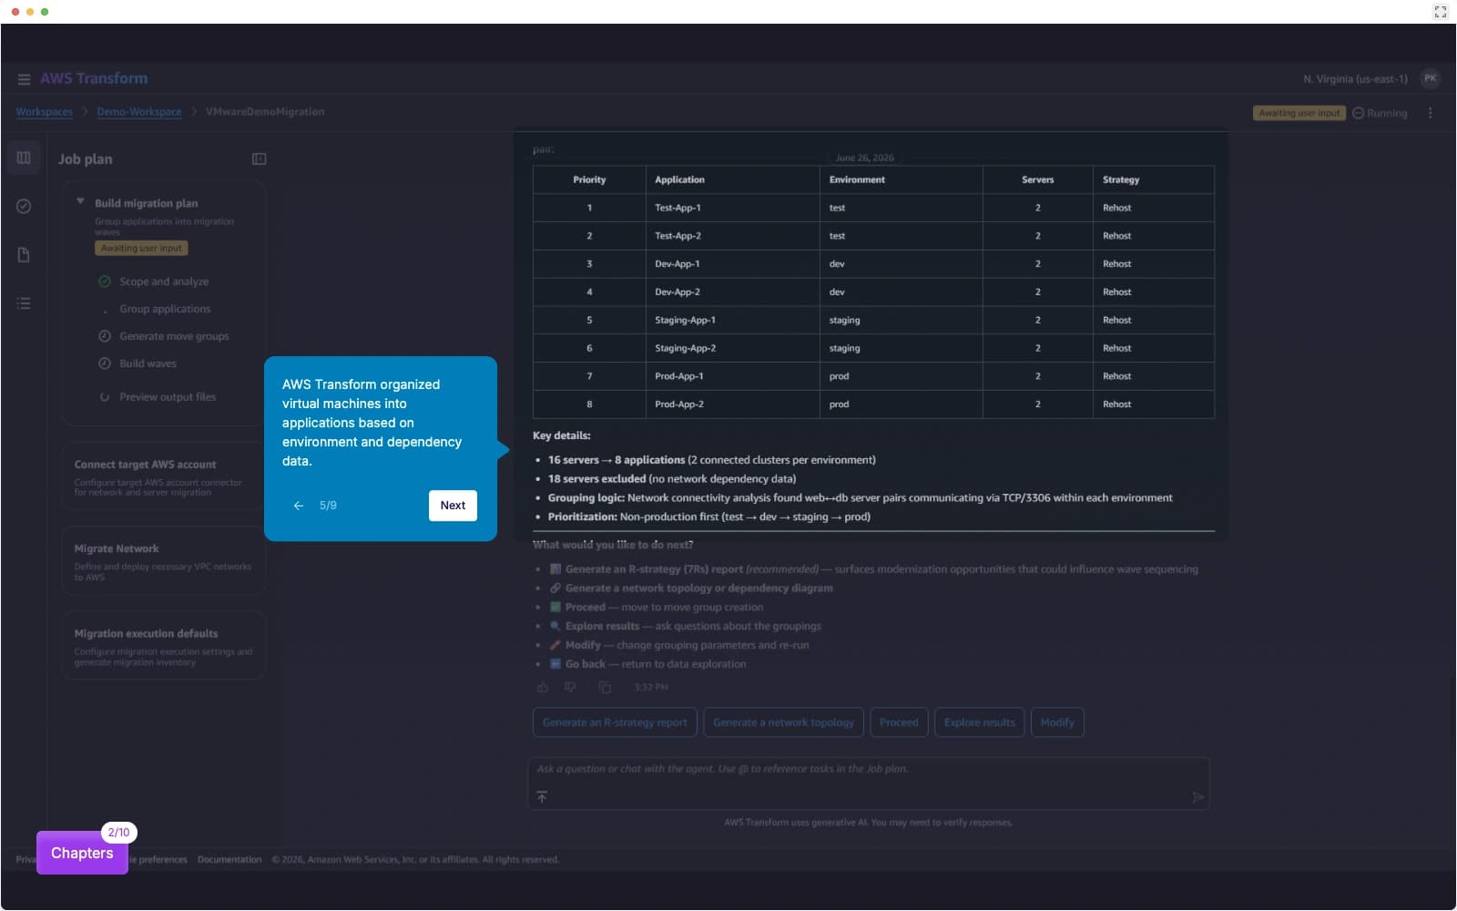Open the Chapters menu
The image size is (1457, 911).
click(82, 853)
